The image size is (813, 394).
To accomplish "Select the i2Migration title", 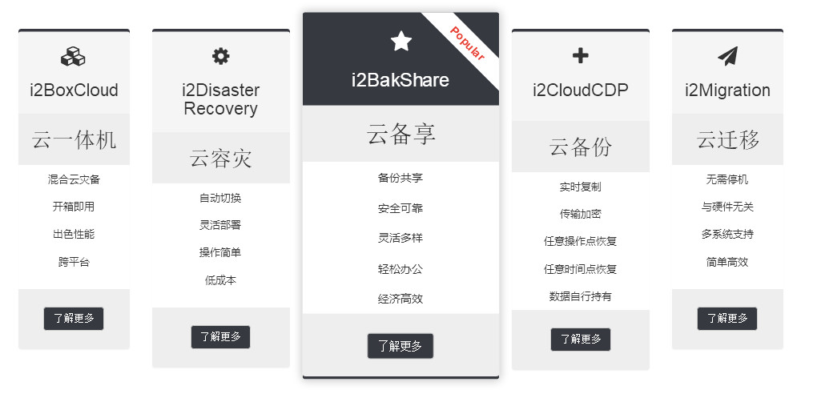I will click(x=727, y=90).
